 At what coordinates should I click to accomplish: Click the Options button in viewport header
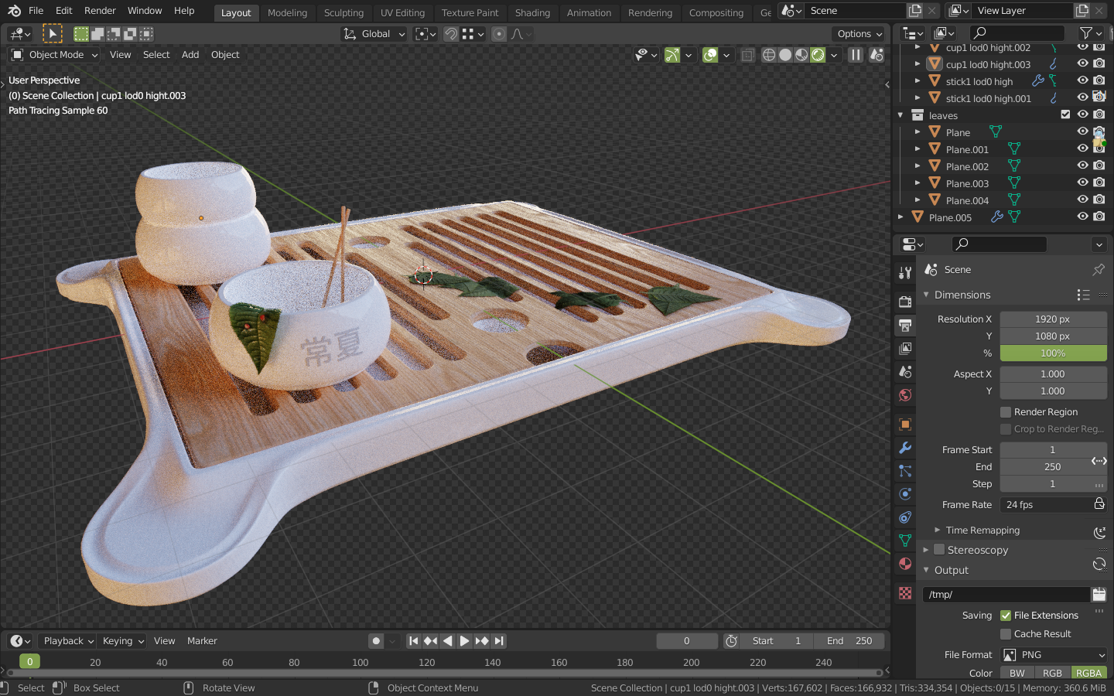pyautogui.click(x=859, y=34)
